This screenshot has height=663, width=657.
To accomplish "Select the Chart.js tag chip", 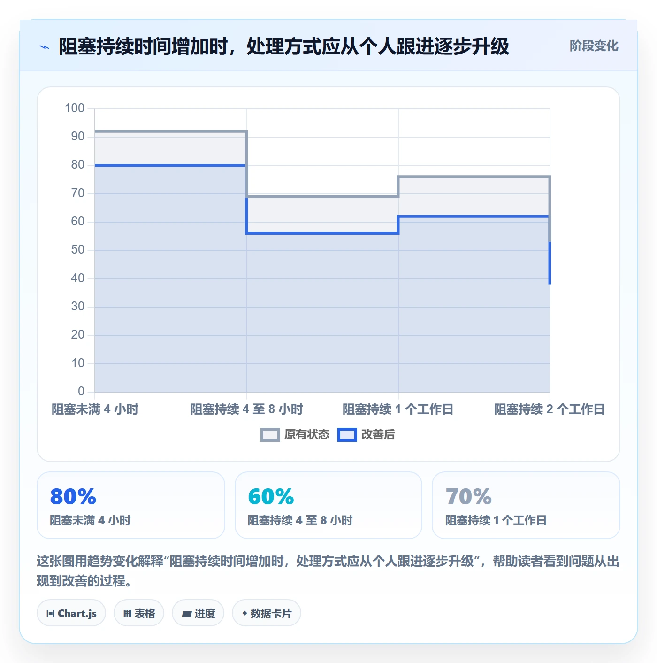I will tap(71, 613).
